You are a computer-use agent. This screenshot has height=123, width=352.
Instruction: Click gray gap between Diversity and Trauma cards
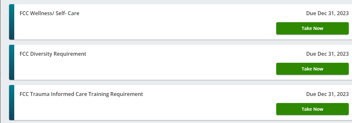pos(180,83)
